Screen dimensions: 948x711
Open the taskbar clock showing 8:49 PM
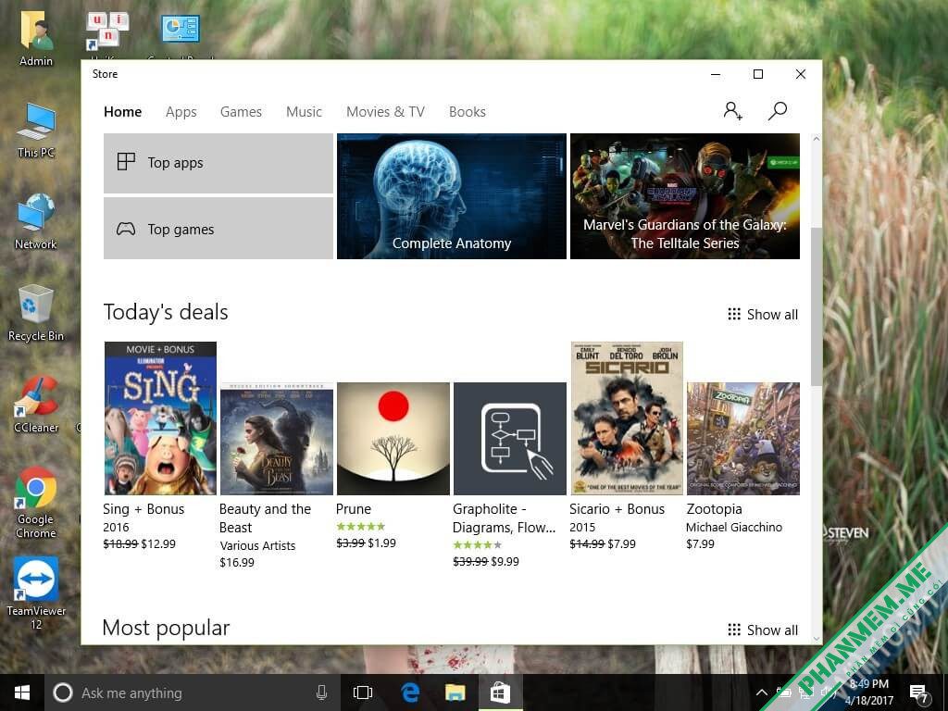(868, 692)
